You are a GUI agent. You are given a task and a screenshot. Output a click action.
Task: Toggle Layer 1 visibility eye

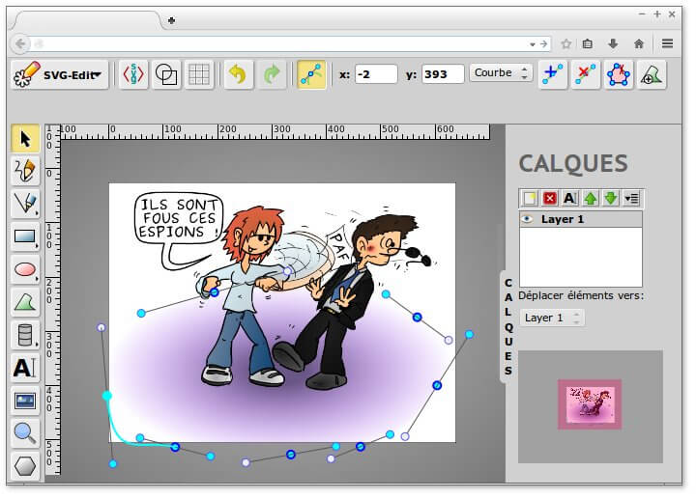(528, 219)
